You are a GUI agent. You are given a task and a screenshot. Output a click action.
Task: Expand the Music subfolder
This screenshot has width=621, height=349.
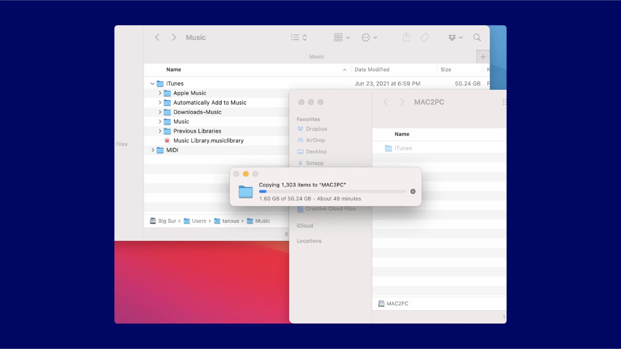(x=160, y=122)
